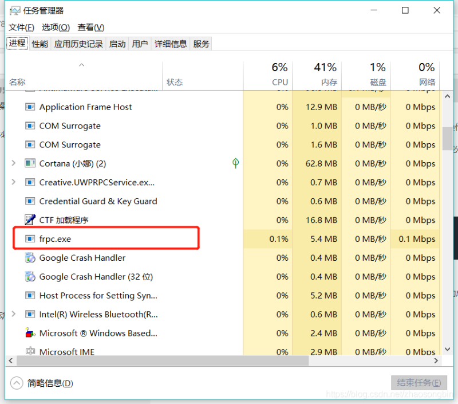458x404 pixels.
Task: Click the horizontal scrollbar right arrow
Action: tap(436, 361)
